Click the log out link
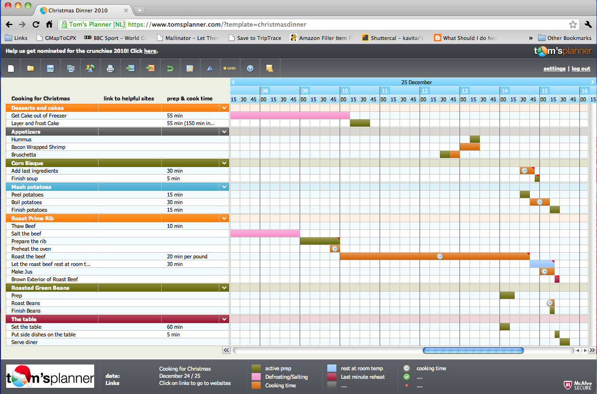The width and height of the screenshot is (597, 394). pos(581,69)
